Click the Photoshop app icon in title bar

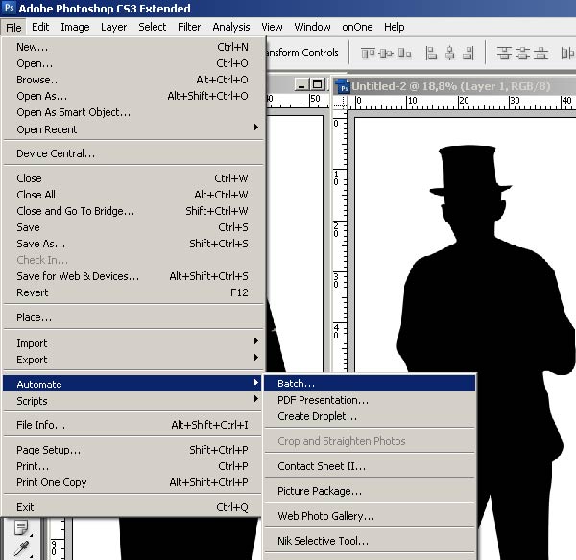click(10, 8)
